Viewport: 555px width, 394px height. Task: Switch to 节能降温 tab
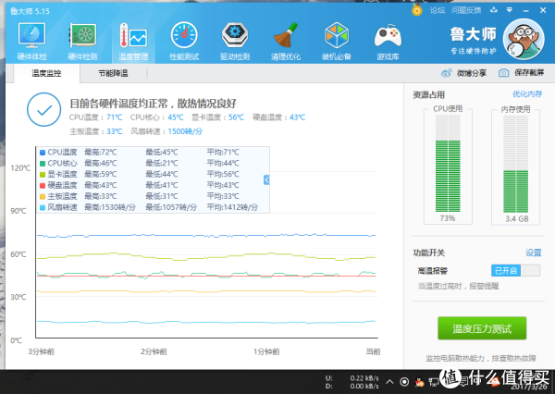pyautogui.click(x=113, y=73)
